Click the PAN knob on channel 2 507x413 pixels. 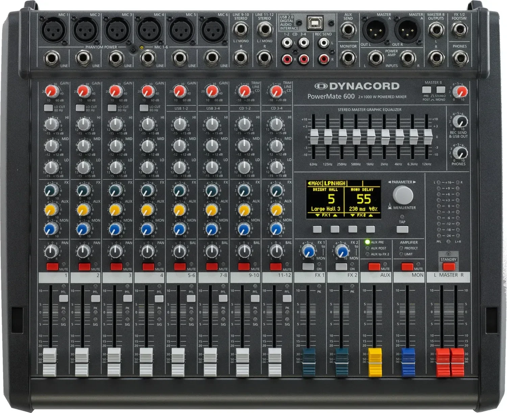83,251
